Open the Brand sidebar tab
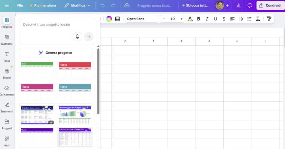This screenshot has width=285, height=149. [x=7, y=73]
